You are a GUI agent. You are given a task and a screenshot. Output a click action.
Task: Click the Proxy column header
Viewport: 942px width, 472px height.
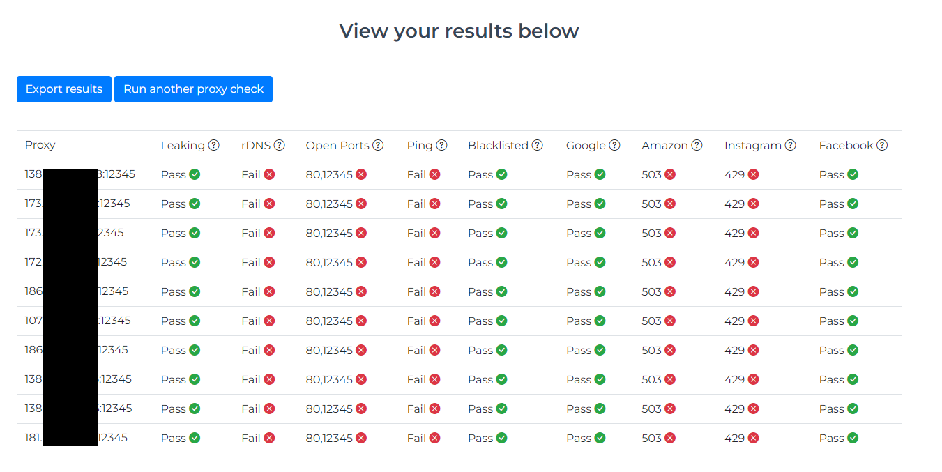click(x=40, y=145)
